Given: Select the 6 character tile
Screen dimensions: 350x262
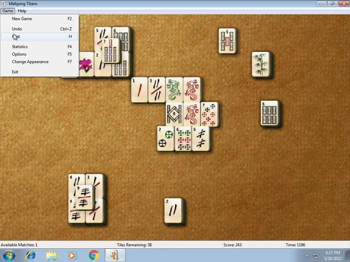Looking at the screenshot, I should (x=201, y=139).
